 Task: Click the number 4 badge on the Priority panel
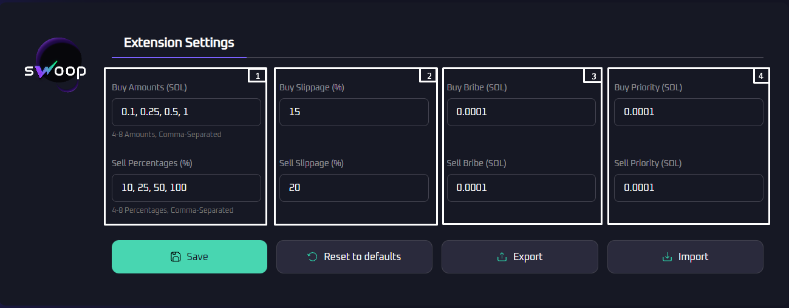[x=760, y=76]
